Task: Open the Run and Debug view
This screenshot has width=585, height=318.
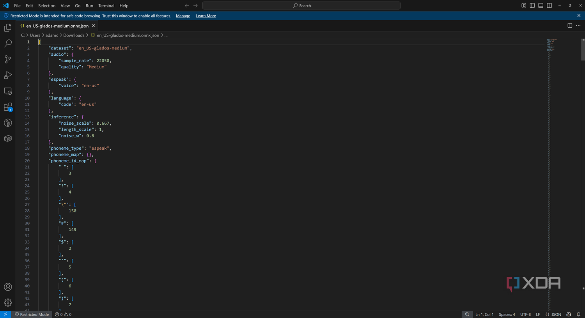Action: click(8, 75)
